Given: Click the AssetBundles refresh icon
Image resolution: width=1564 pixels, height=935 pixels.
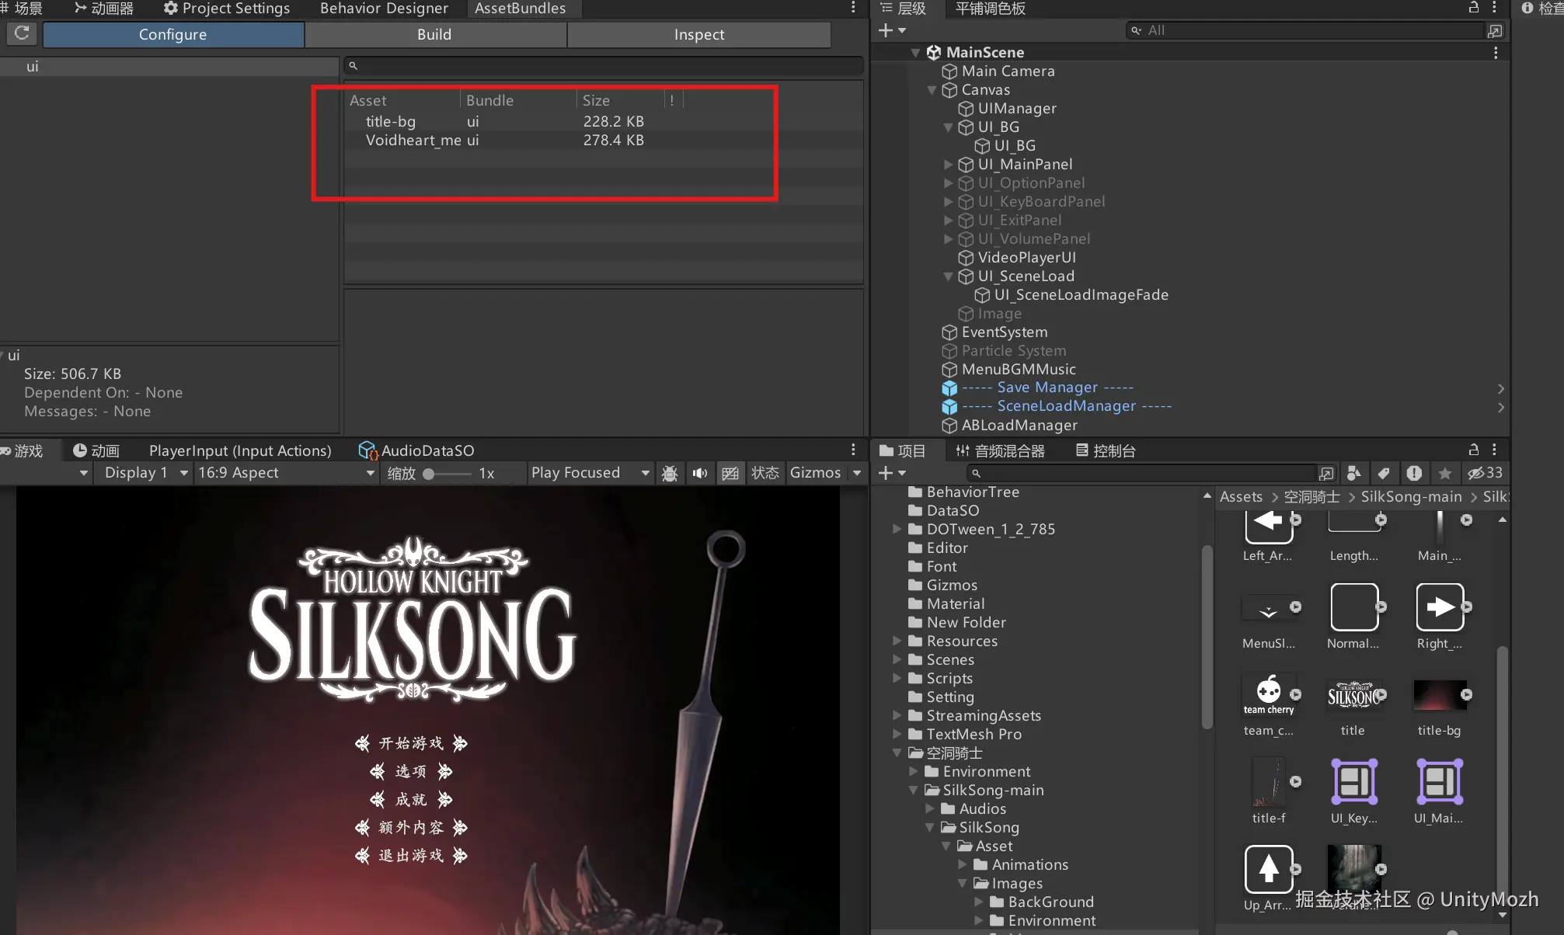Looking at the screenshot, I should [x=22, y=33].
